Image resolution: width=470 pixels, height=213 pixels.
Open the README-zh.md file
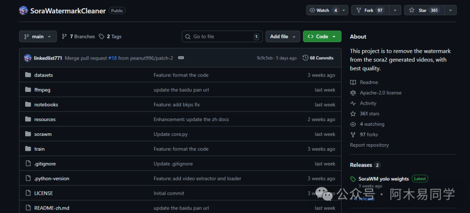click(52, 208)
